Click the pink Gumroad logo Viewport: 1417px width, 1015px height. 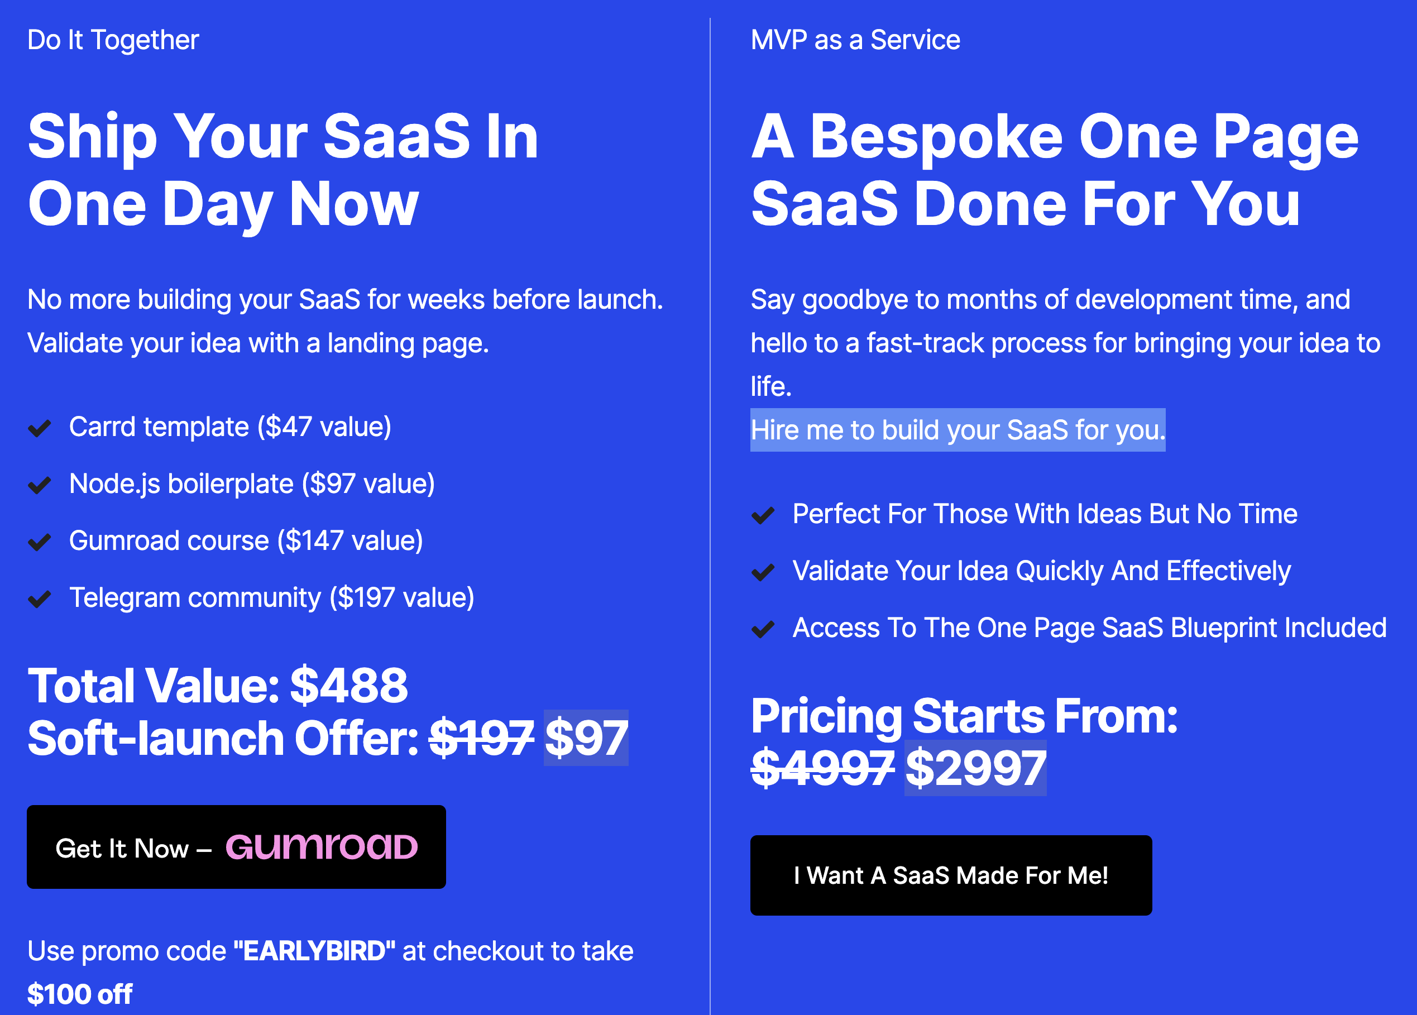[x=321, y=846]
